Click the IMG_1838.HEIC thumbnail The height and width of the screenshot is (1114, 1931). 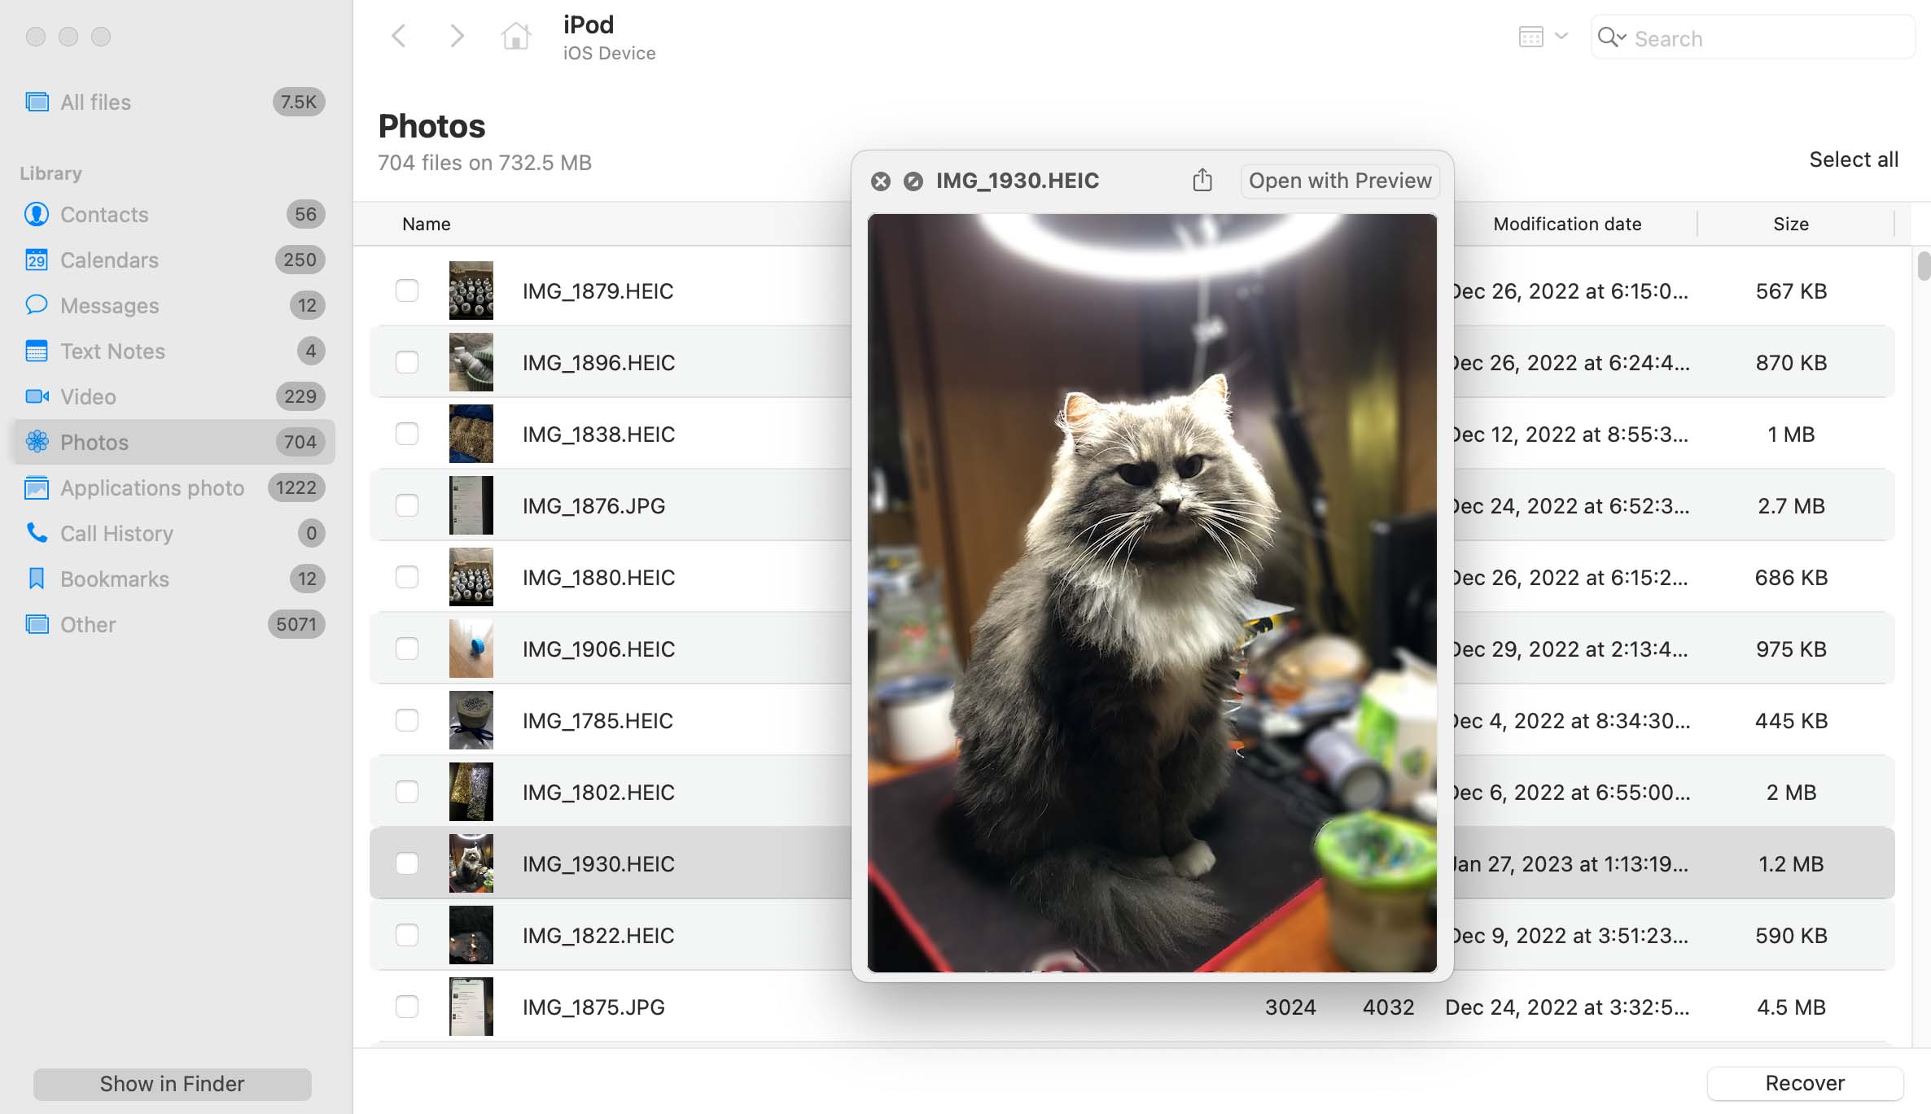[x=471, y=434]
